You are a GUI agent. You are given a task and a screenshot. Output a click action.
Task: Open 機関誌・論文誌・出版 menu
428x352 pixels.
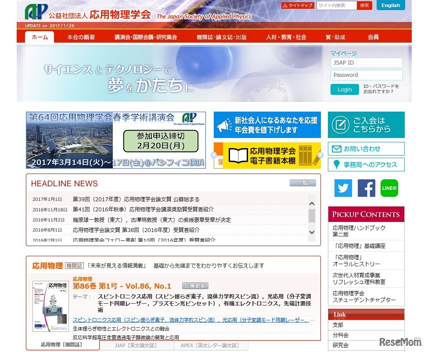click(x=221, y=37)
